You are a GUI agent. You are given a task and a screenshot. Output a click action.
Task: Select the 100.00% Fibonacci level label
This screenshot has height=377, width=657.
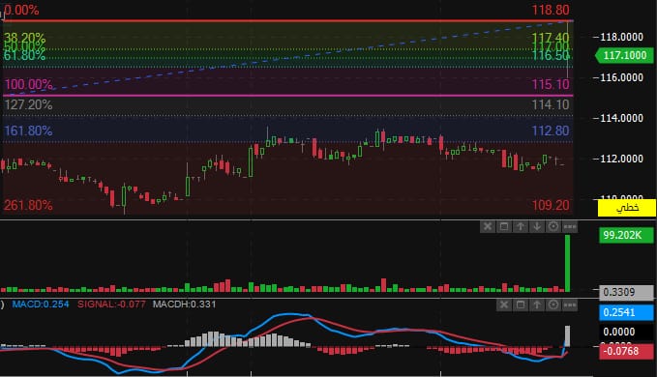(28, 84)
